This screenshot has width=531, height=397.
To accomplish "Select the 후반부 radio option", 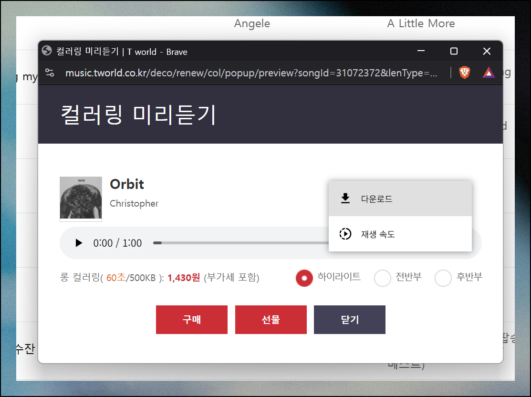I will click(443, 278).
